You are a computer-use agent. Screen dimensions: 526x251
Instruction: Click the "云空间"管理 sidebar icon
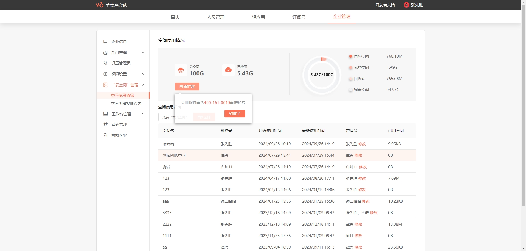pyautogui.click(x=105, y=85)
